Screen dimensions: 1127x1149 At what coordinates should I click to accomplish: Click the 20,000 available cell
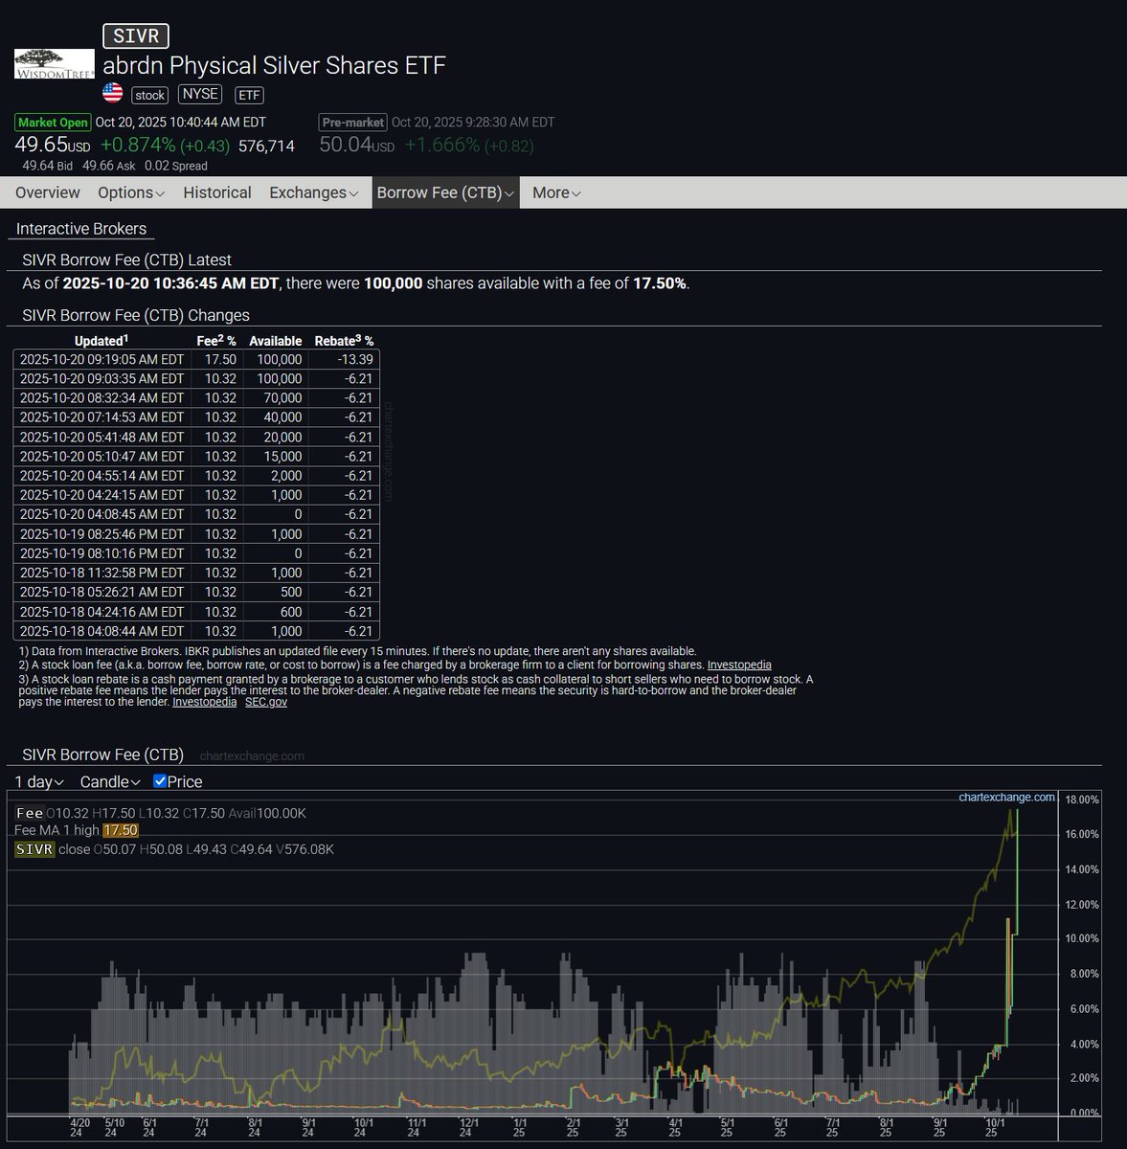point(277,437)
